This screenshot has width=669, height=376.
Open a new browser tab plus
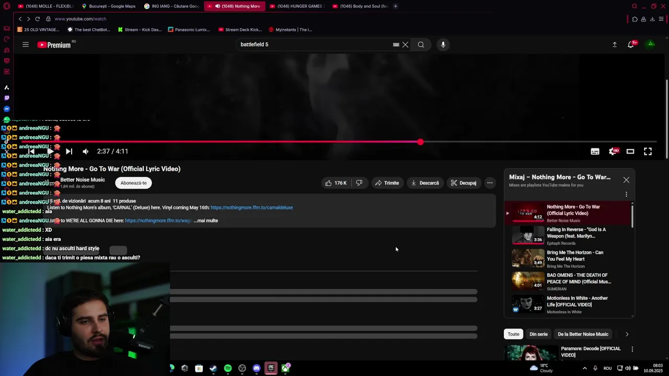(395, 6)
